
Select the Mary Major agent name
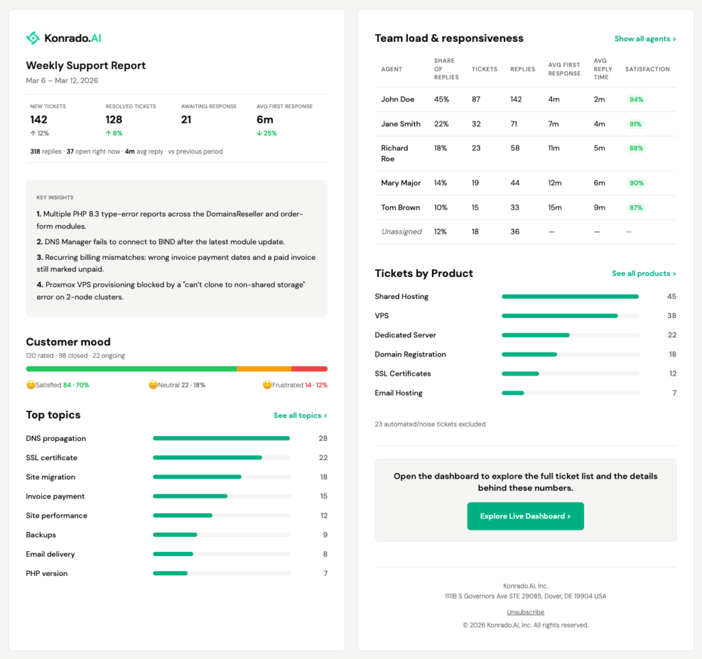400,183
